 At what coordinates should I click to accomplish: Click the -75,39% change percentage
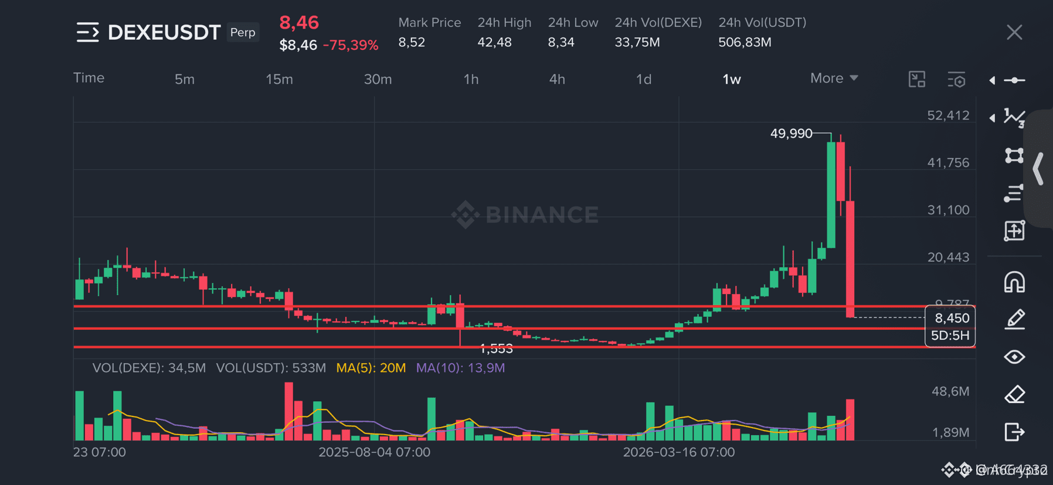click(351, 45)
